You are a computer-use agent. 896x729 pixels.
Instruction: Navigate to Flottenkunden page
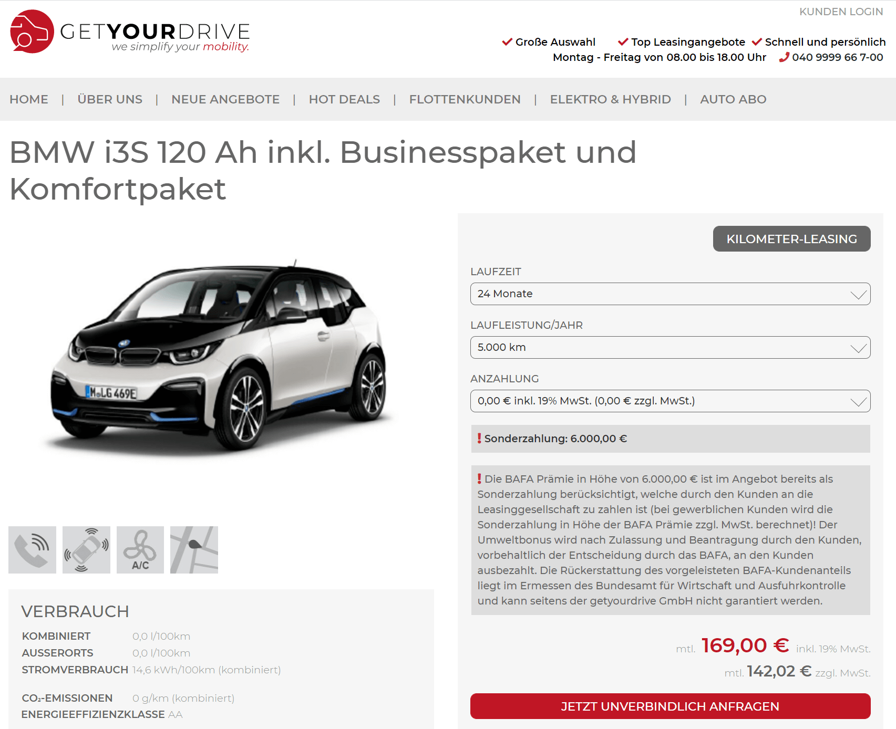point(465,99)
